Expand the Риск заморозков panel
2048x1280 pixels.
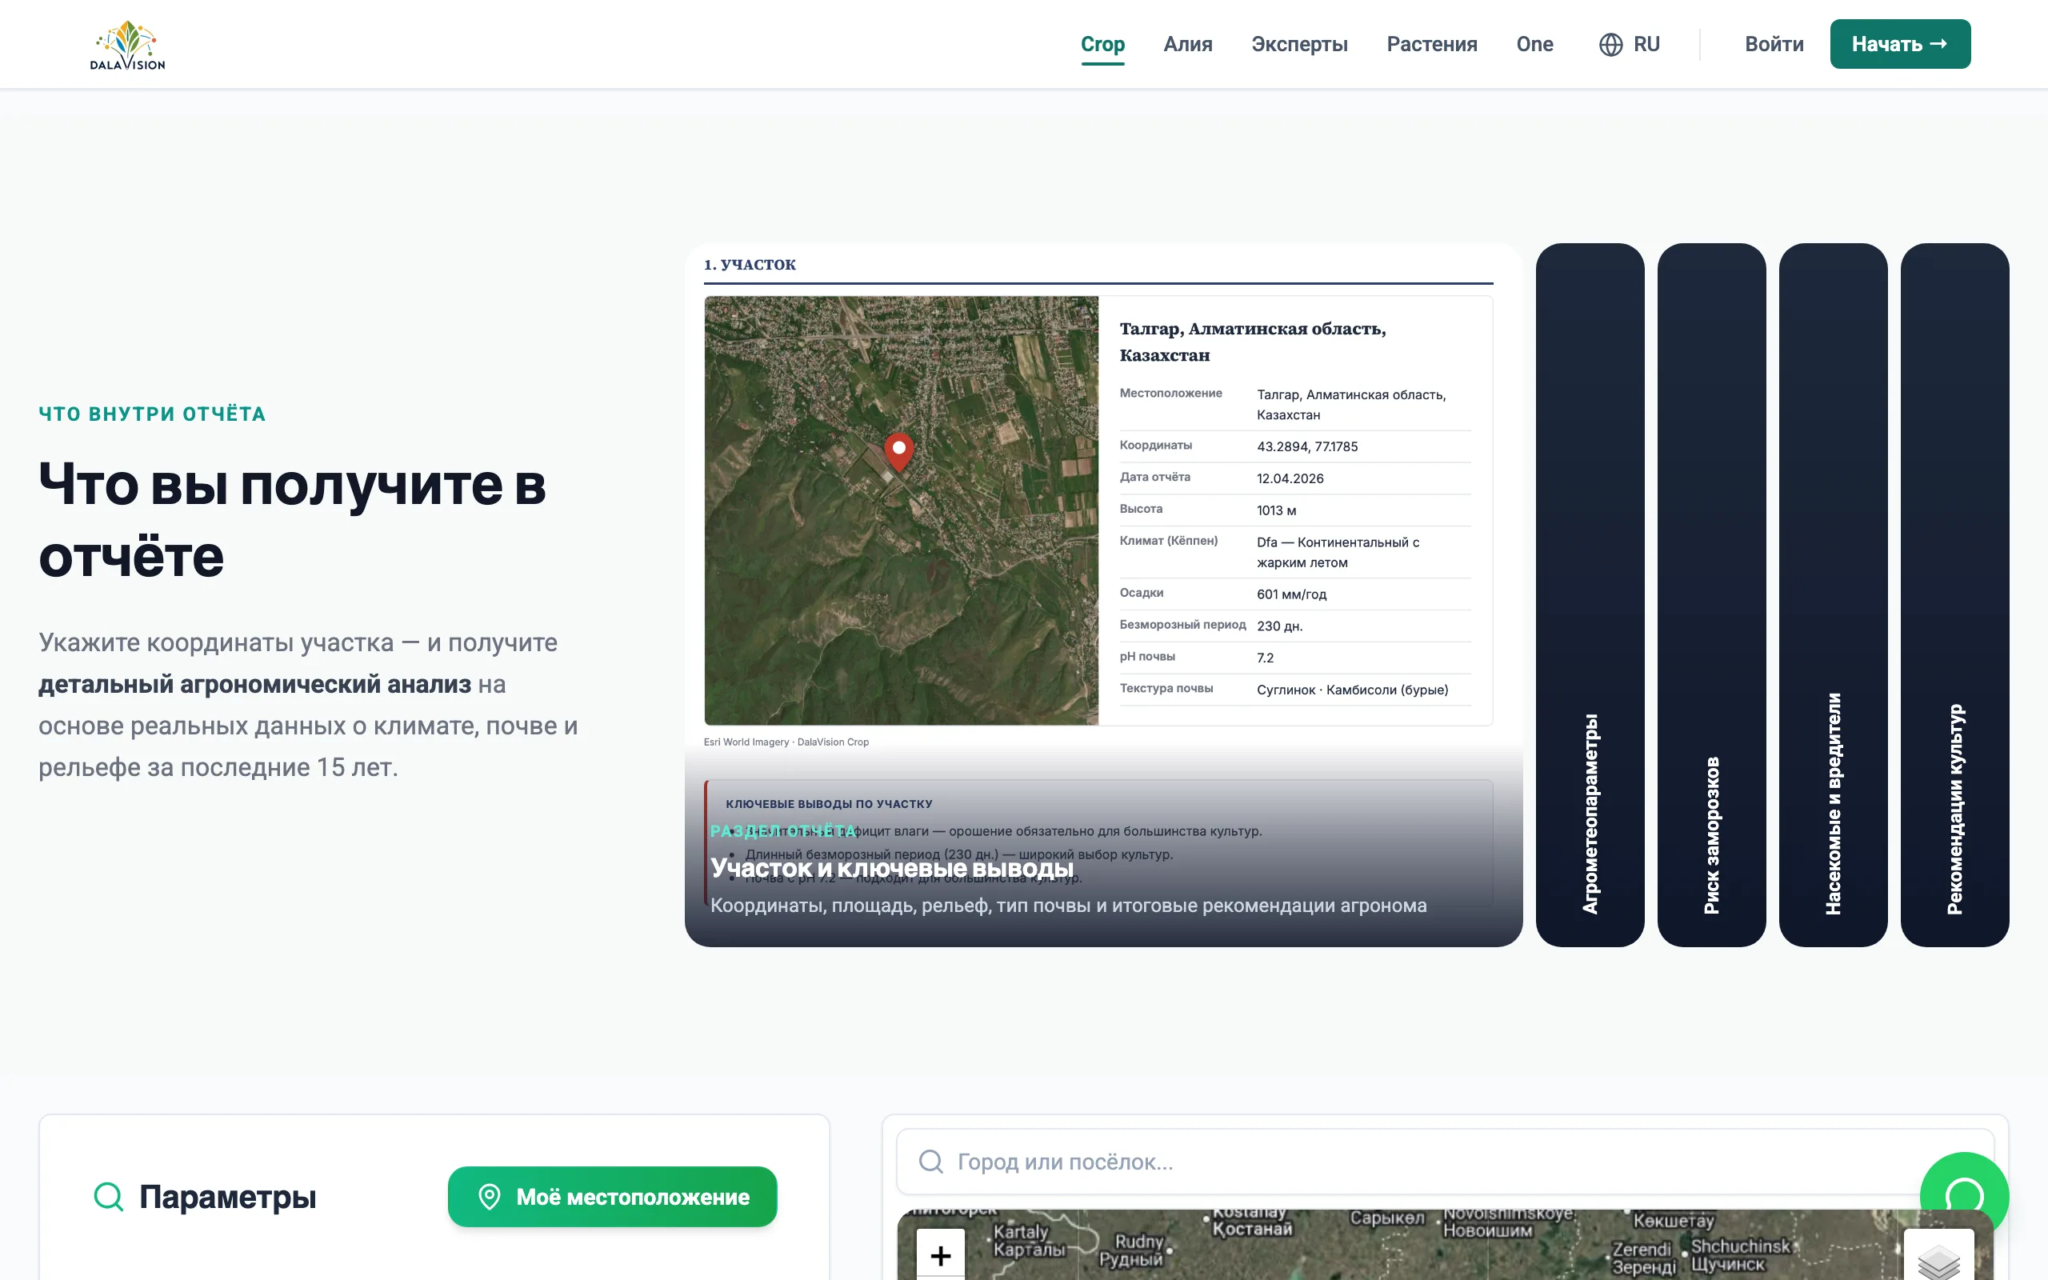pyautogui.click(x=1711, y=594)
